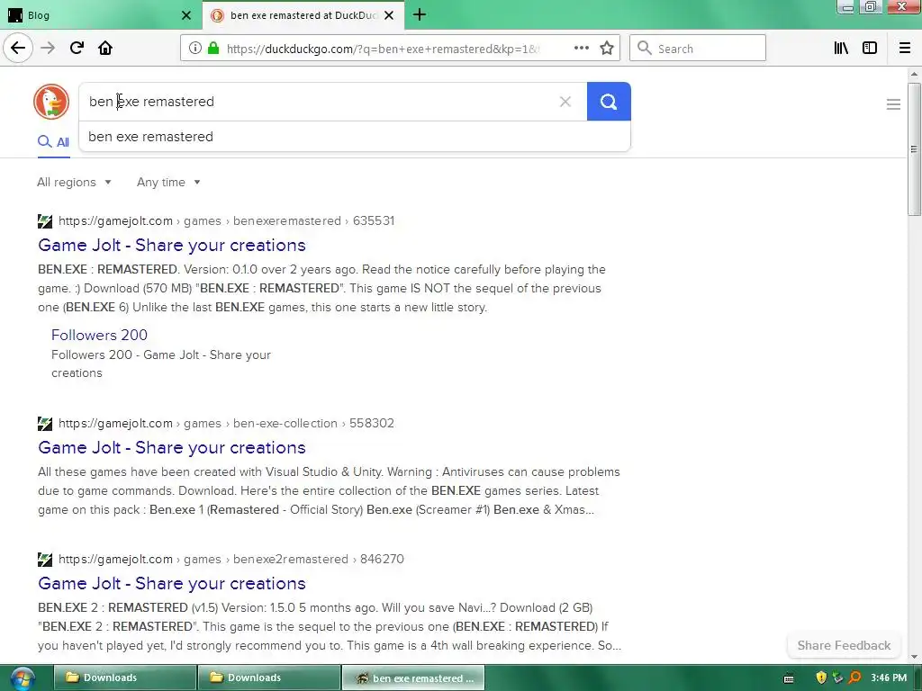This screenshot has height=691, width=922.
Task: Toggle the sidebar view icon
Action: (870, 49)
